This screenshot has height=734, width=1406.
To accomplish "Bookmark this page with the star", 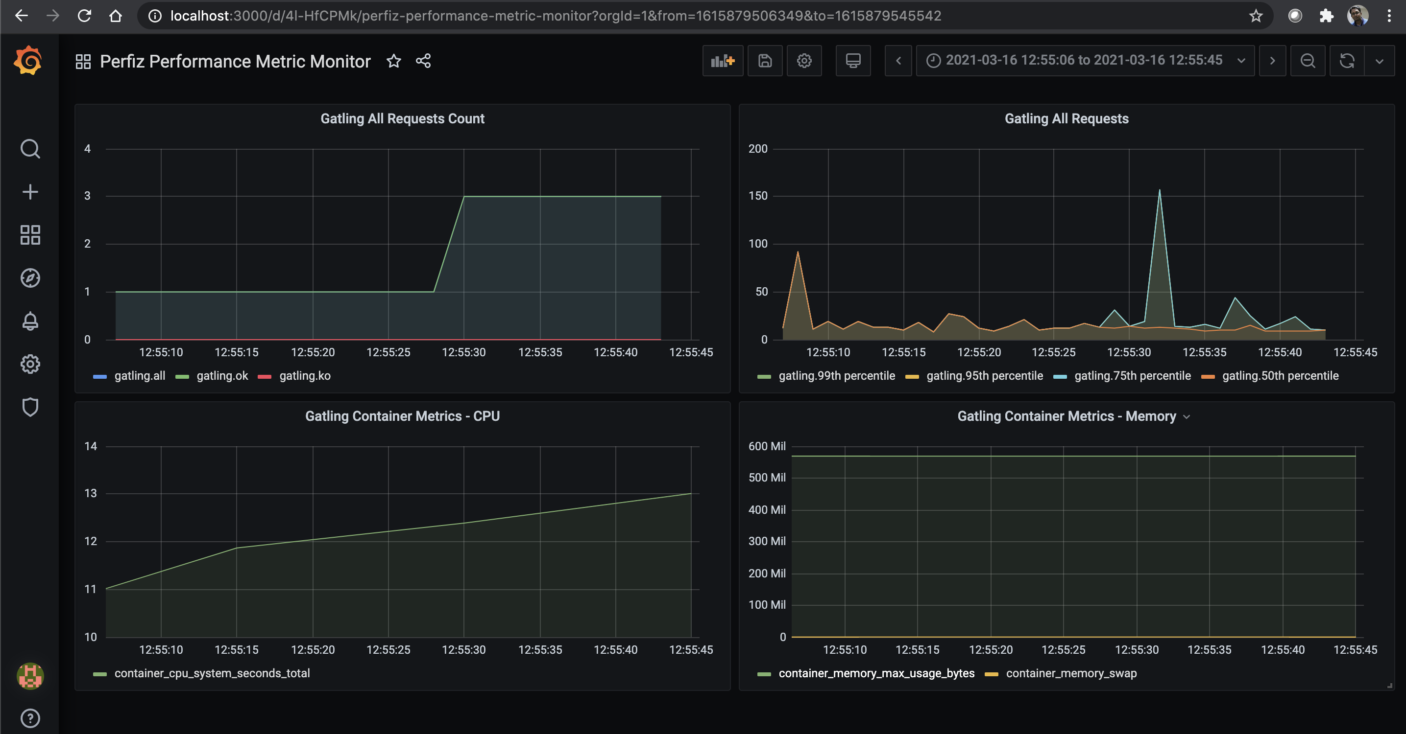I will pos(1256,16).
